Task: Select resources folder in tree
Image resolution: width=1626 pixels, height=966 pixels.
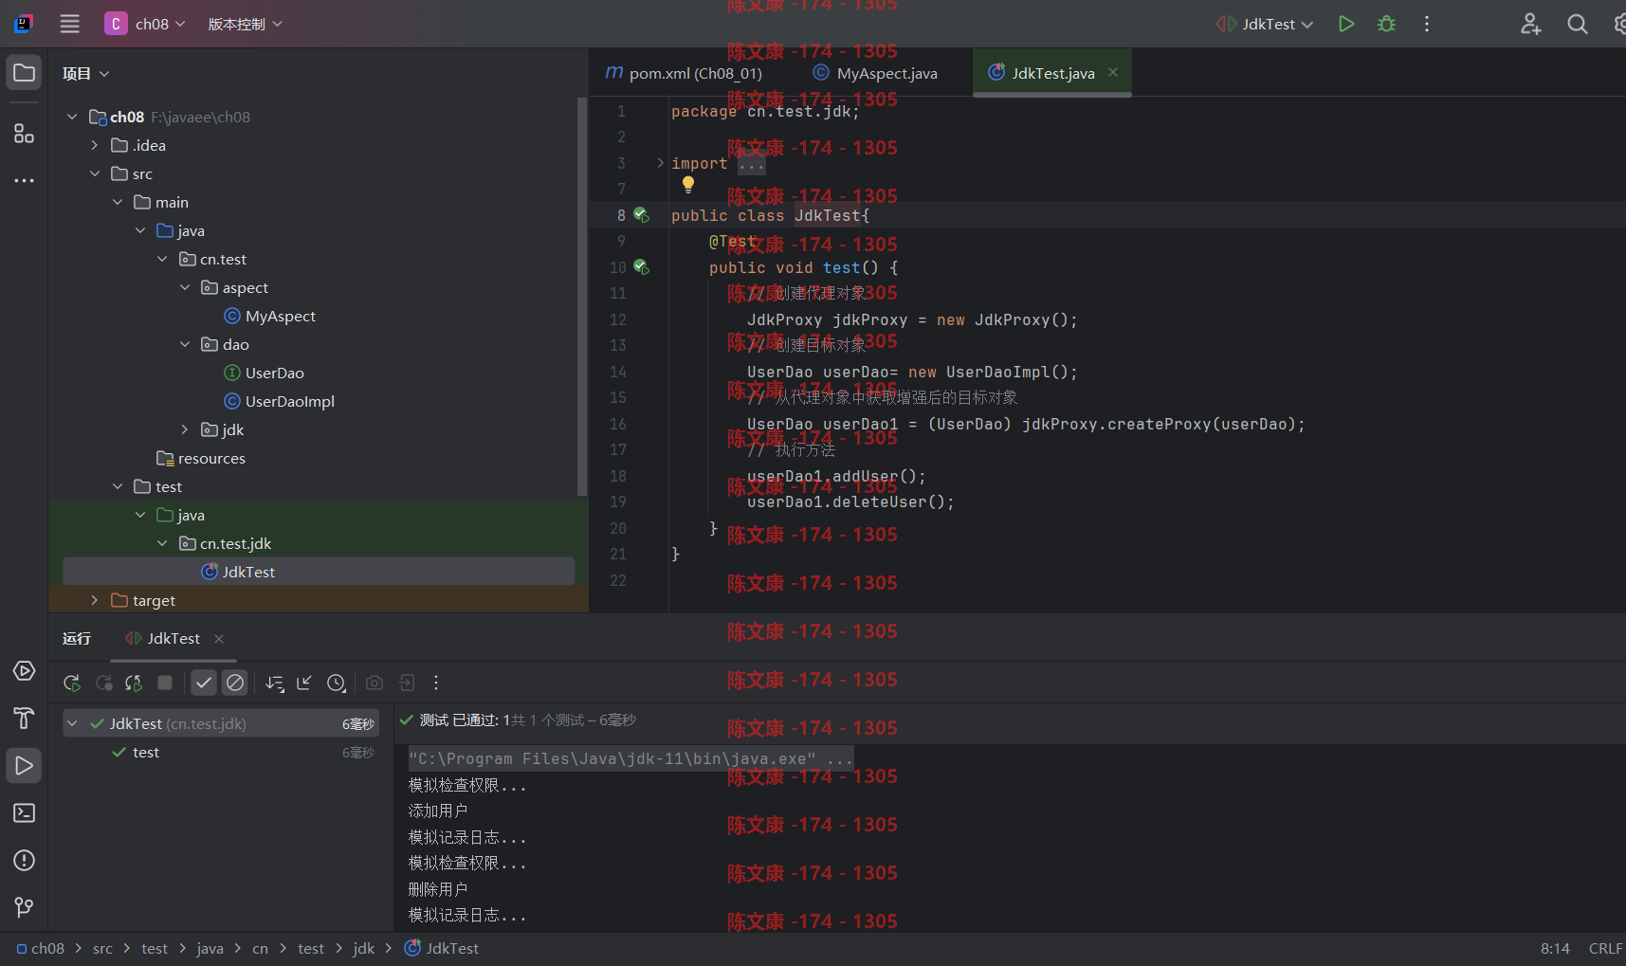Action: coord(201,458)
